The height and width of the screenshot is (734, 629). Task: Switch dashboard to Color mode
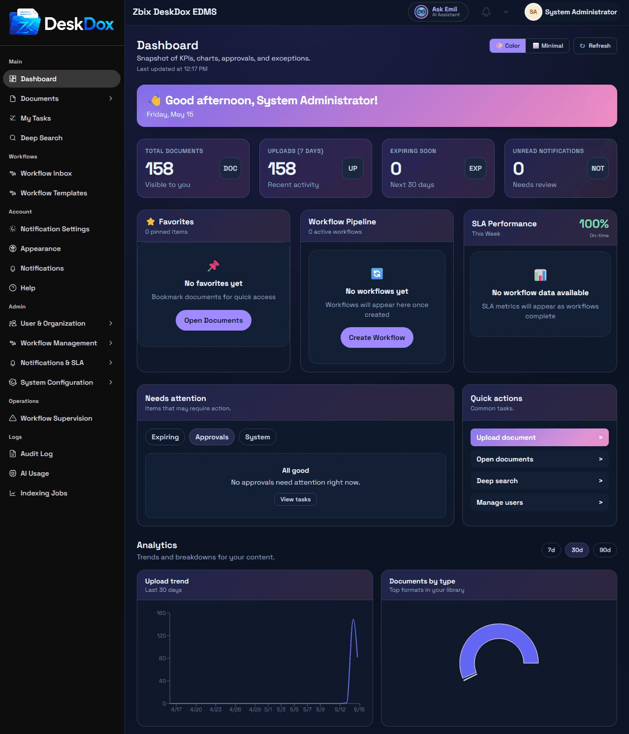pos(508,46)
